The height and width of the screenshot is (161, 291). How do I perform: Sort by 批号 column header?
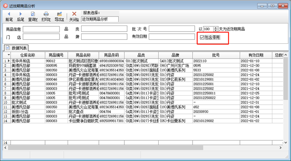click(x=216, y=55)
